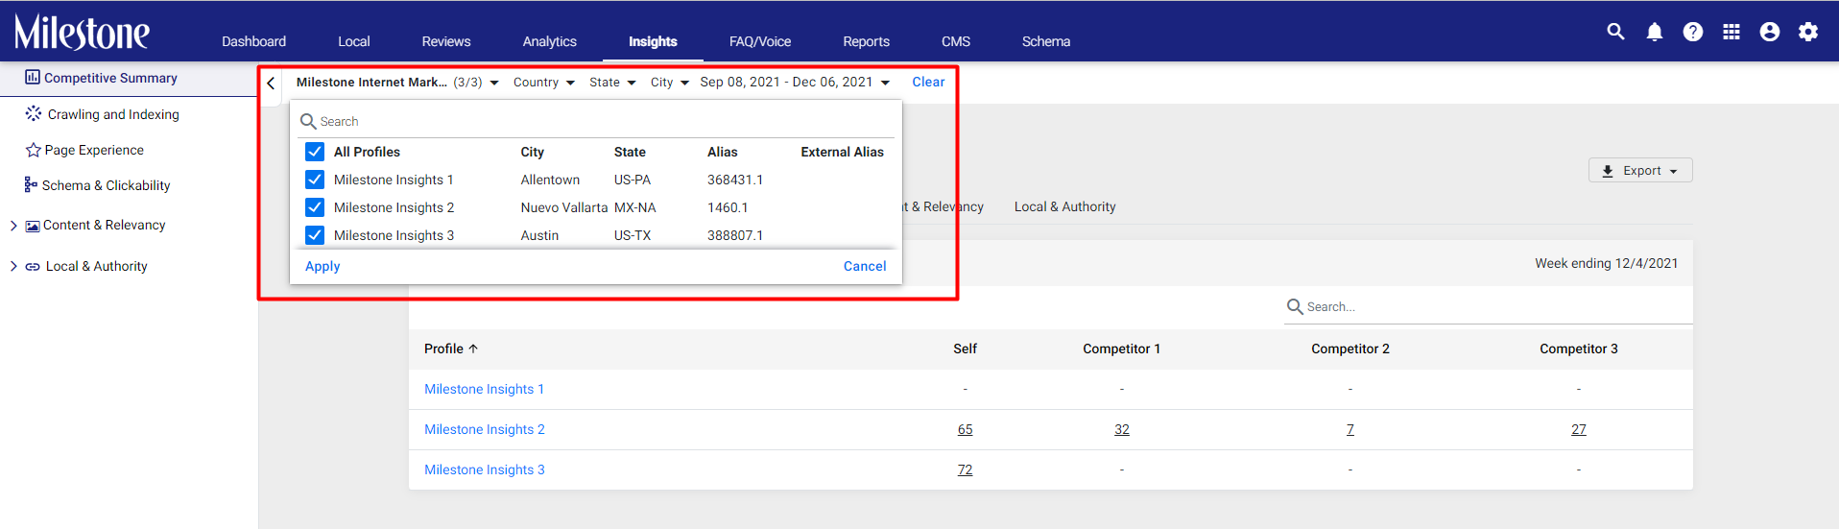This screenshot has height=529, width=1839.
Task: Go to the Dashboard tab
Action: coord(253,41)
